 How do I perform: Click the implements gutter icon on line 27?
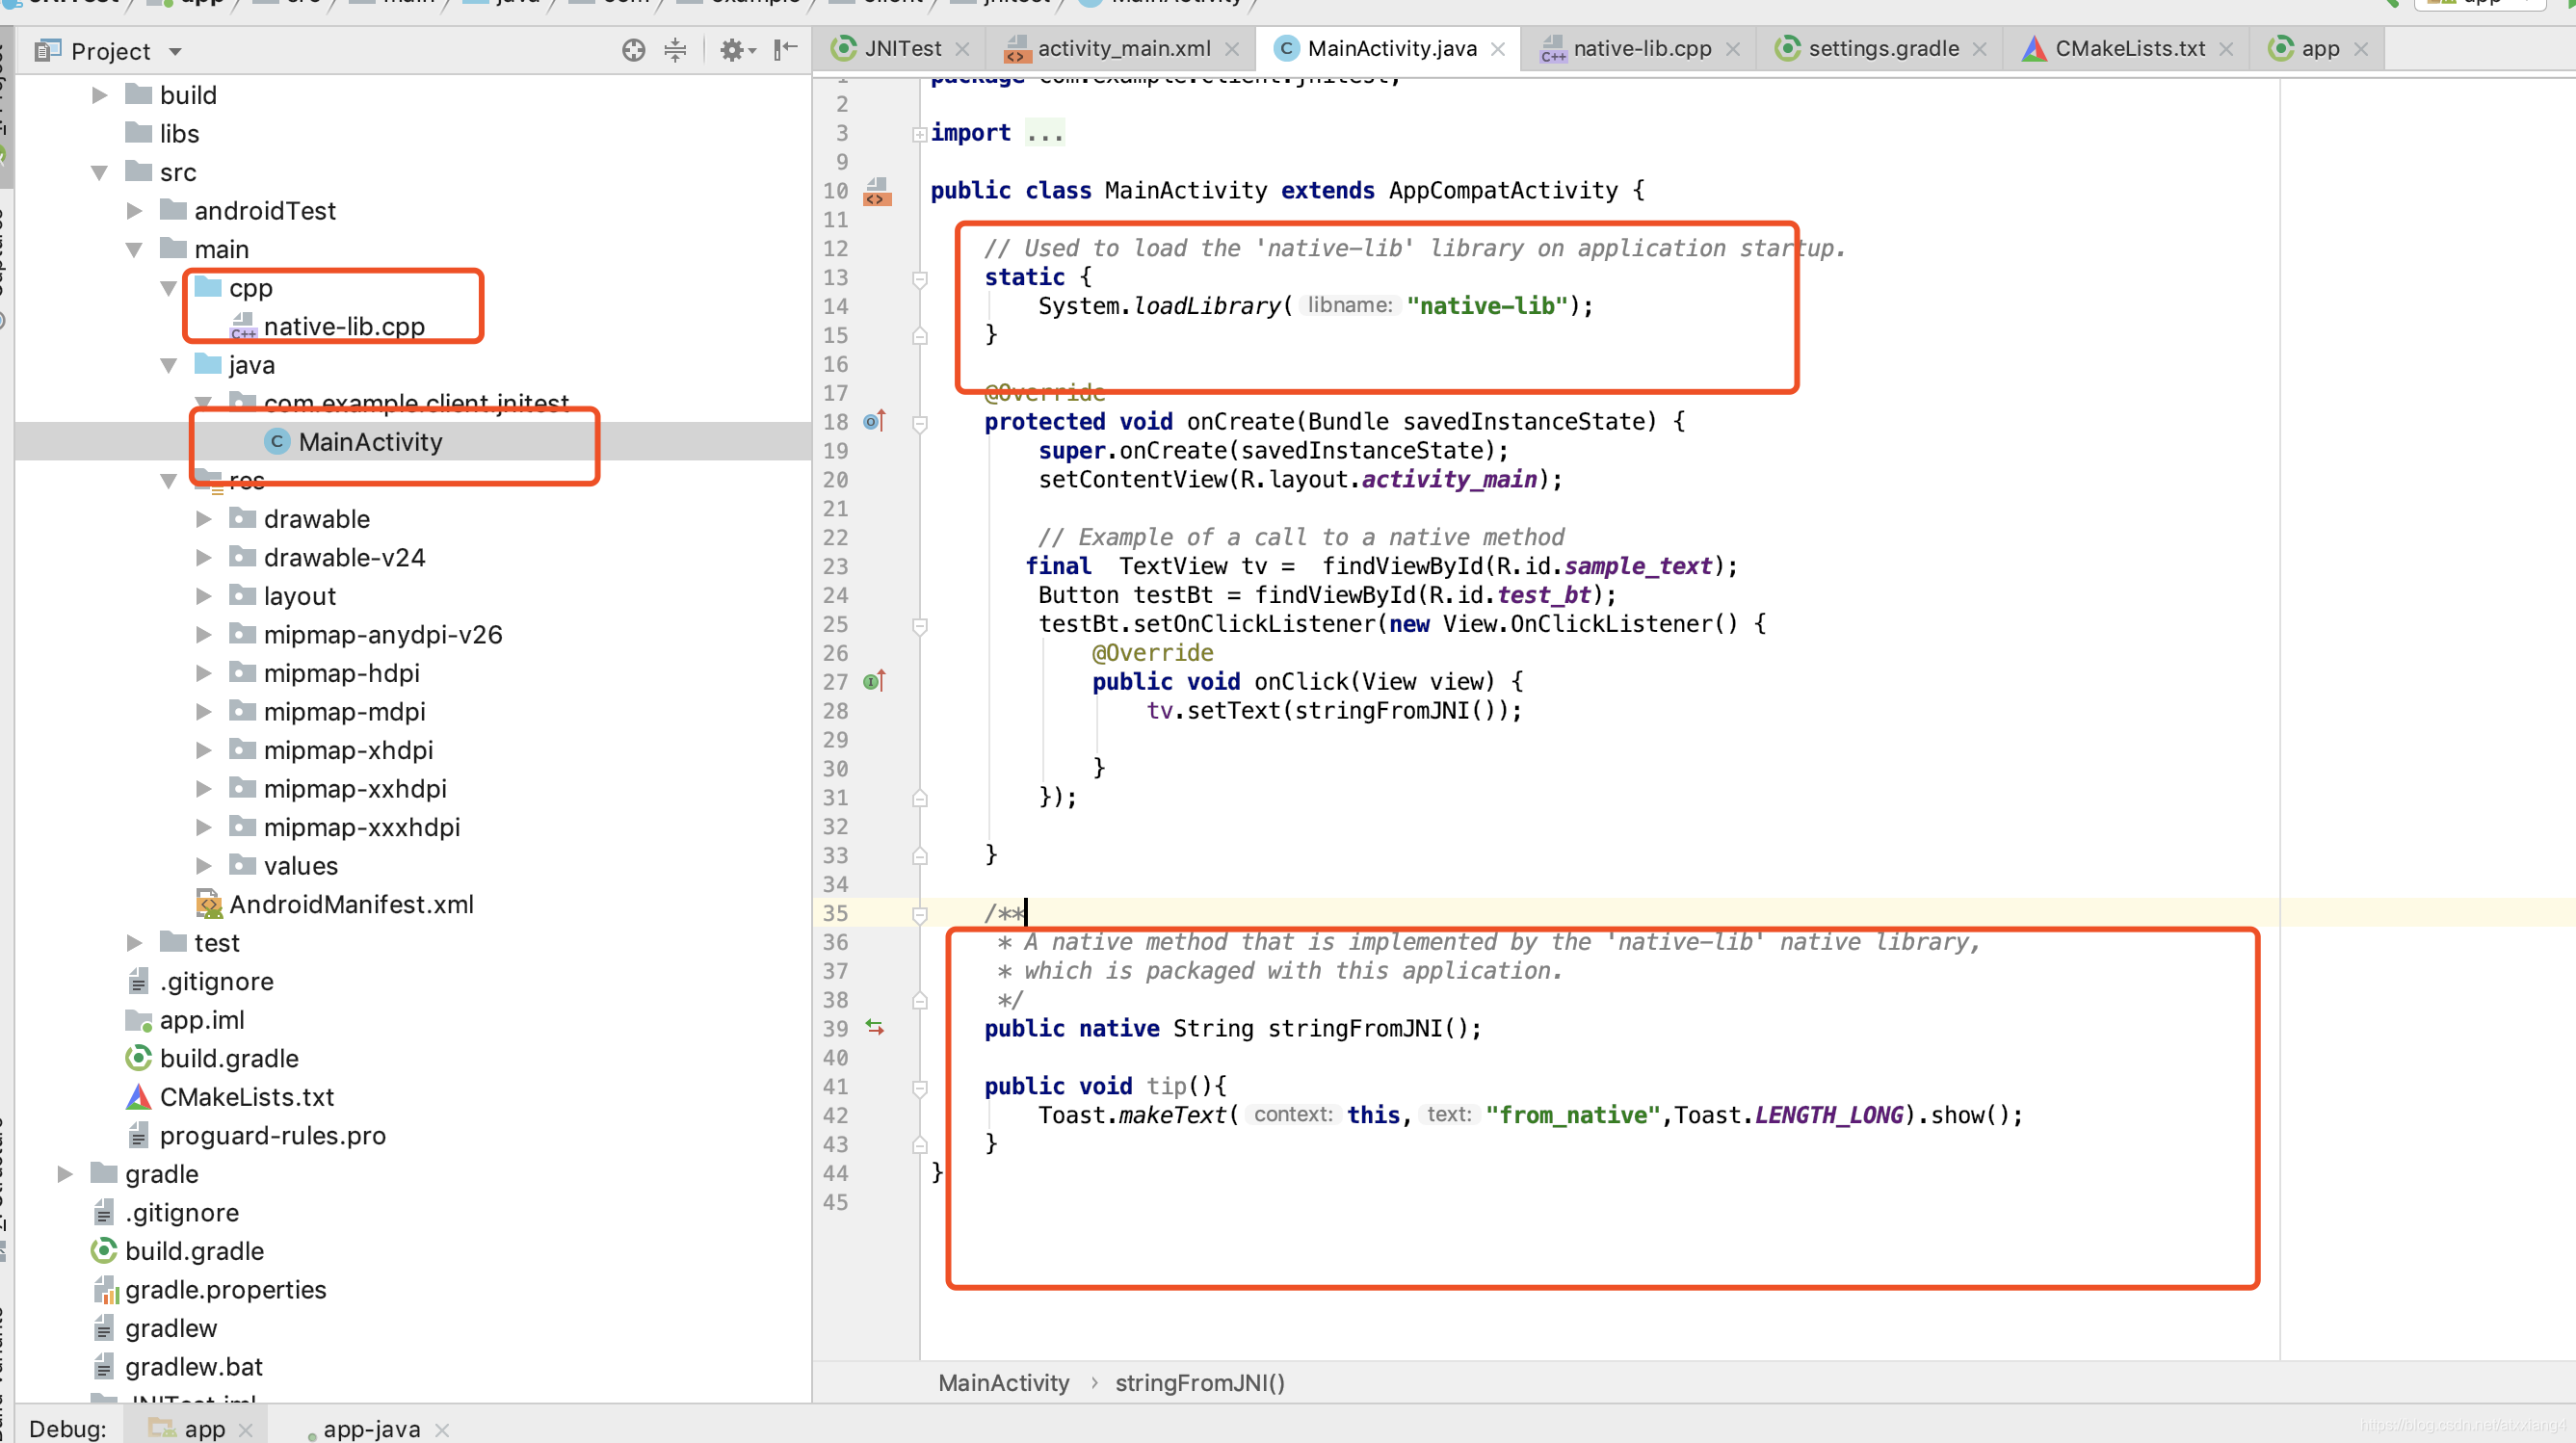click(874, 682)
